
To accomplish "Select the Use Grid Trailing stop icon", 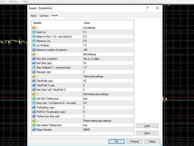I will click(x=34, y=99).
